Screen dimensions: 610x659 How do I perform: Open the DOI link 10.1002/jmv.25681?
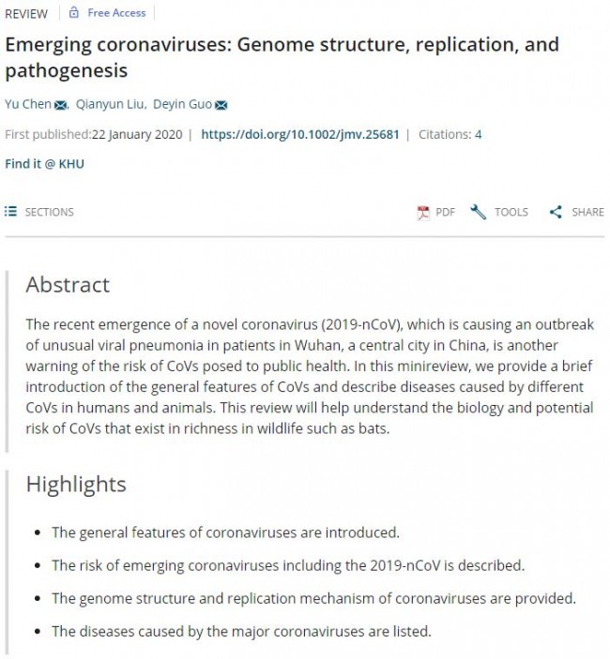point(300,134)
